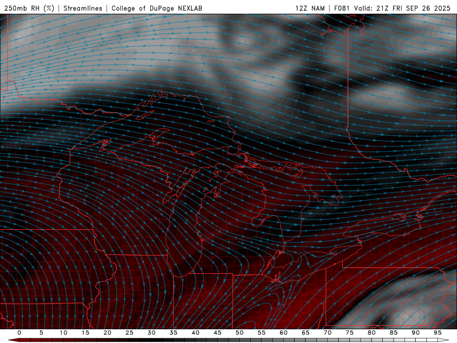This screenshot has width=457, height=343.
Task: Click the colorbar label "95"
Action: coord(438,333)
